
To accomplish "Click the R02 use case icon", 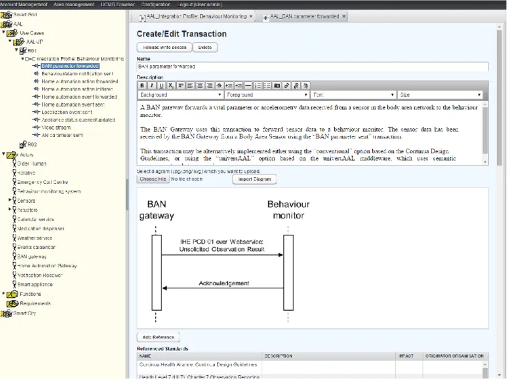I will (22, 145).
